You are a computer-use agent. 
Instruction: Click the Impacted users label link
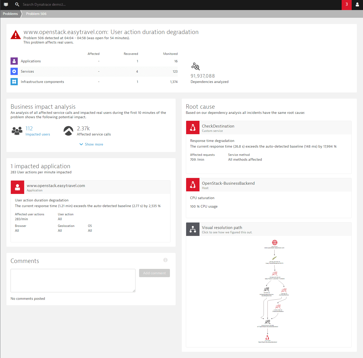point(38,134)
